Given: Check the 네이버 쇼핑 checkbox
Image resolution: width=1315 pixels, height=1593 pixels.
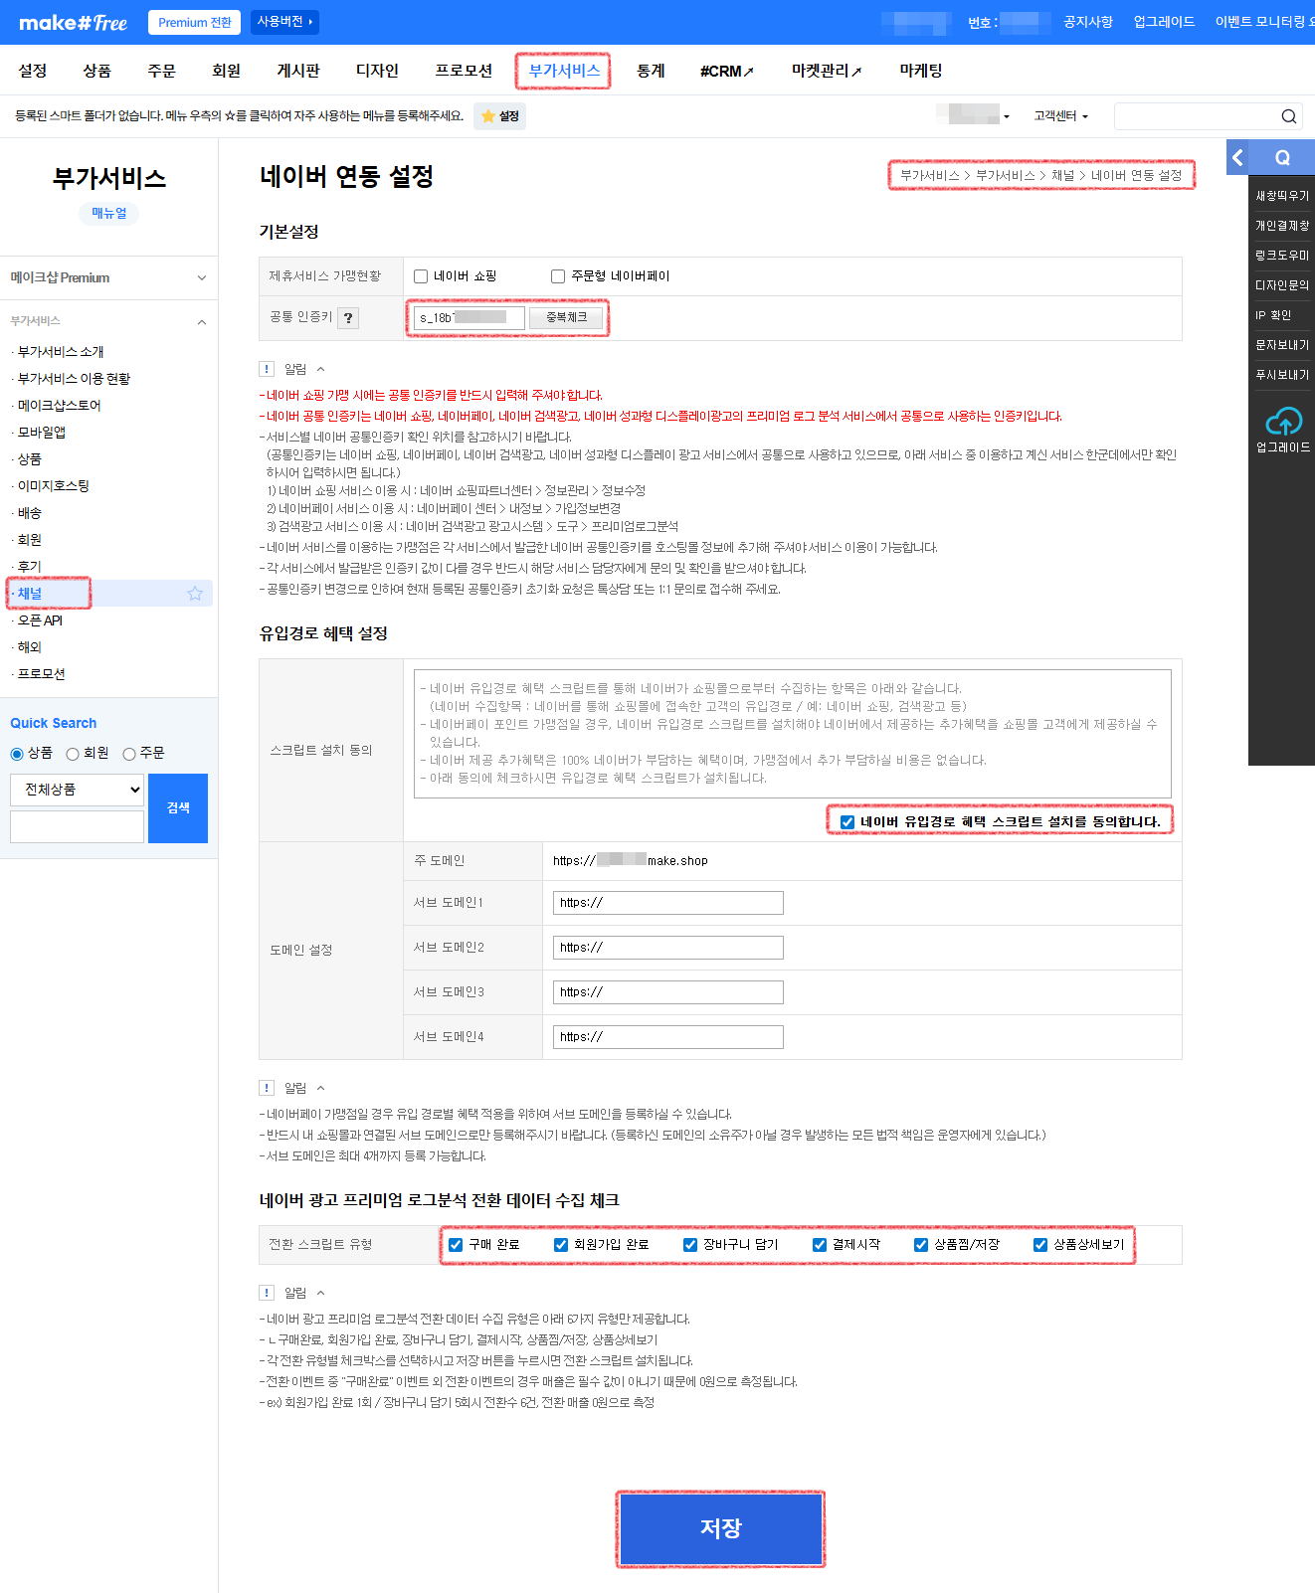Looking at the screenshot, I should tap(421, 276).
